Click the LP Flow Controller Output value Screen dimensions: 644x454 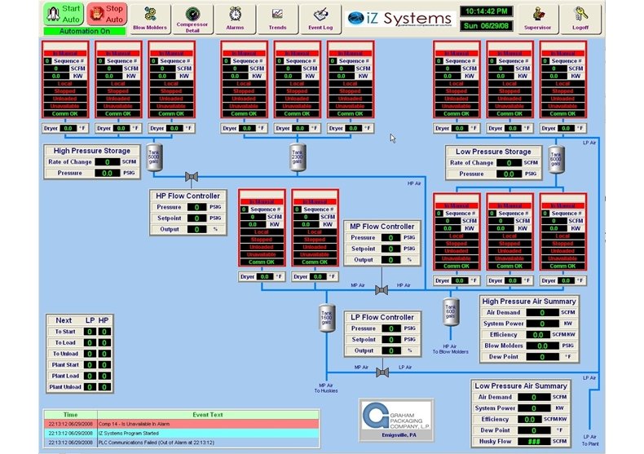[x=390, y=350]
